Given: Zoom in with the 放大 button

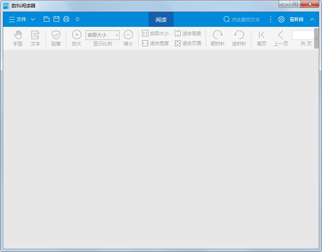Looking at the screenshot, I should point(77,38).
